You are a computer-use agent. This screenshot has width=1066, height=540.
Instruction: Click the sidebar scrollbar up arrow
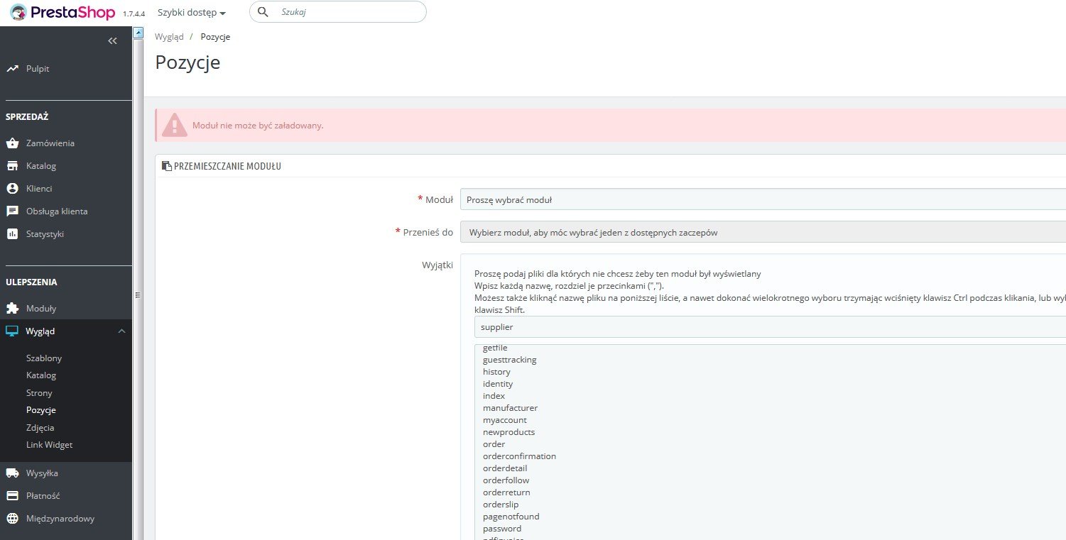pos(138,32)
